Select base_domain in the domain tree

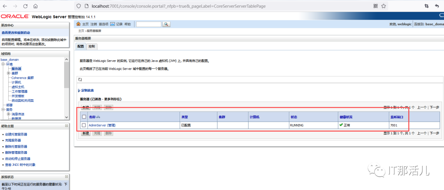click(x=9, y=60)
